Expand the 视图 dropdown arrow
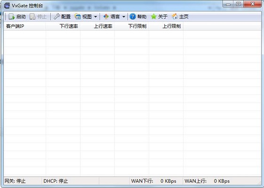This screenshot has height=188, width=264. point(96,16)
